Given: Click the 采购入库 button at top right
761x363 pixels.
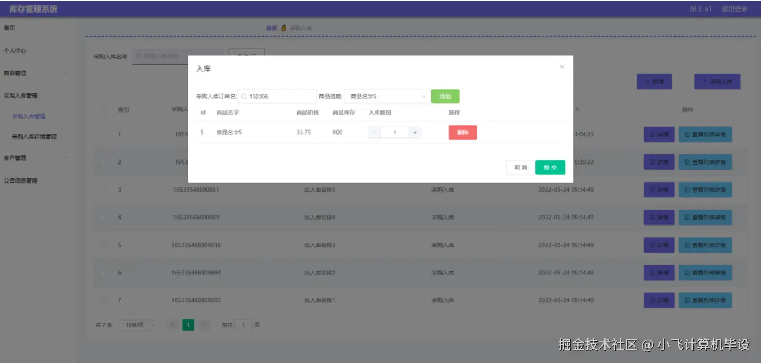Looking at the screenshot, I should [717, 82].
